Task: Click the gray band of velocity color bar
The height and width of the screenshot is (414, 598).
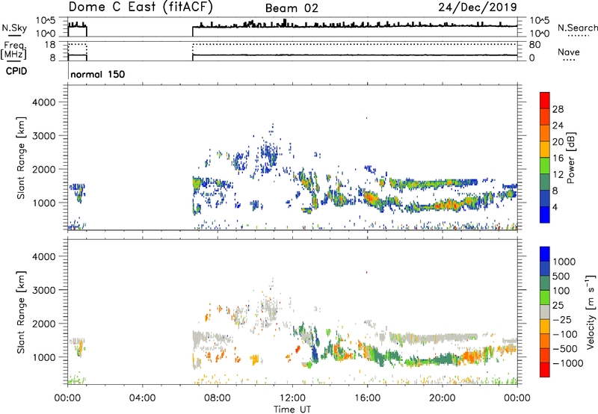Action: coord(545,312)
